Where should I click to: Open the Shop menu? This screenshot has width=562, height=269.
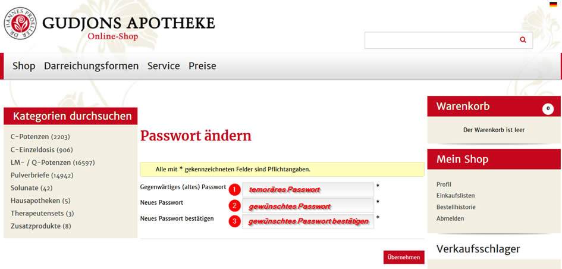click(24, 66)
